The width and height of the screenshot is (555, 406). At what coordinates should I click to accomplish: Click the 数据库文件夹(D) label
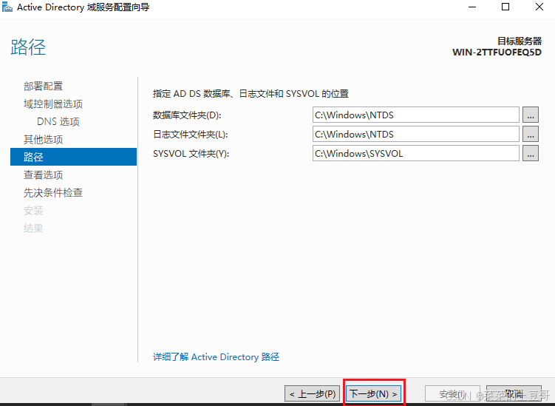(187, 115)
